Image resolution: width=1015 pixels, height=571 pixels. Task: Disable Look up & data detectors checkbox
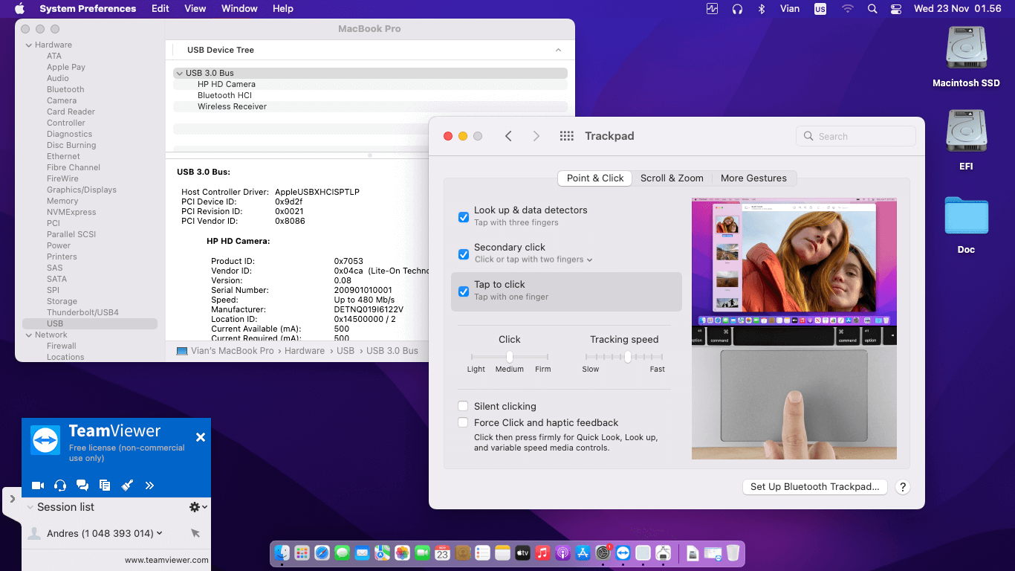(x=464, y=217)
